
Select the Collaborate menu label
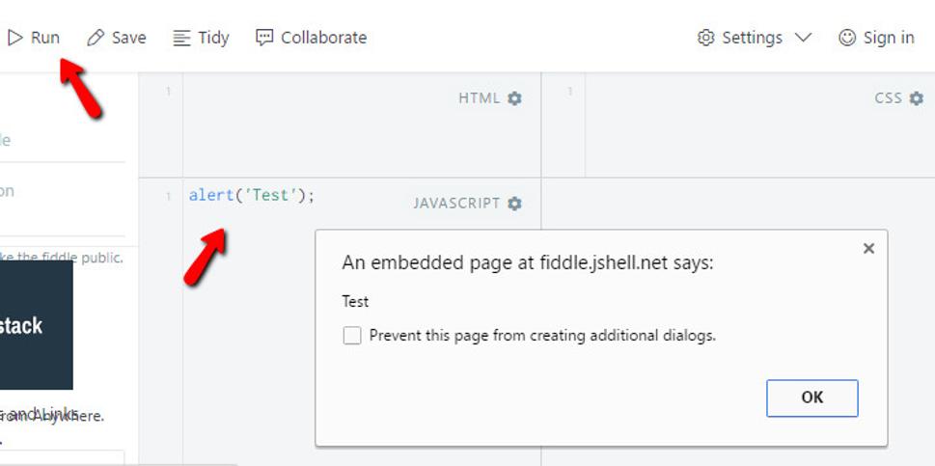point(324,38)
